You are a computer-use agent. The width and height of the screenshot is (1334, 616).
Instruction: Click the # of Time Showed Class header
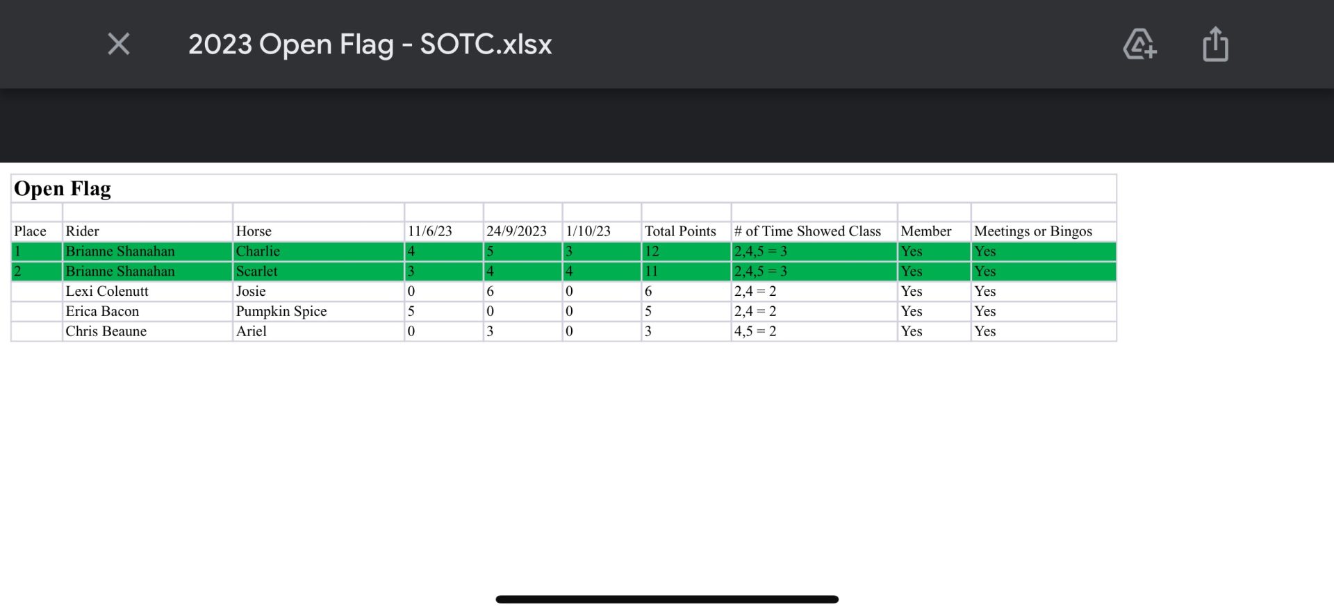(807, 231)
